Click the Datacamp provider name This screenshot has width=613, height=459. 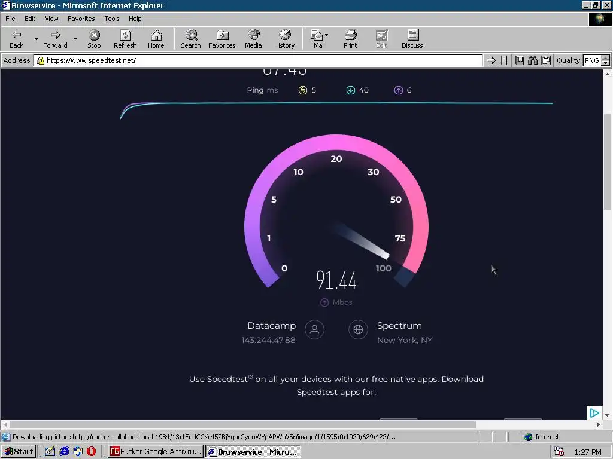coord(271,326)
